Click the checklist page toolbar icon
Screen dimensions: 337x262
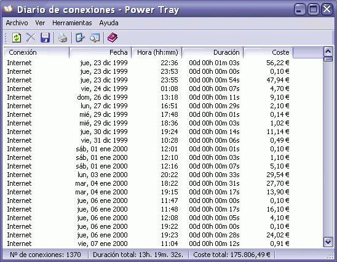pyautogui.click(x=81, y=38)
